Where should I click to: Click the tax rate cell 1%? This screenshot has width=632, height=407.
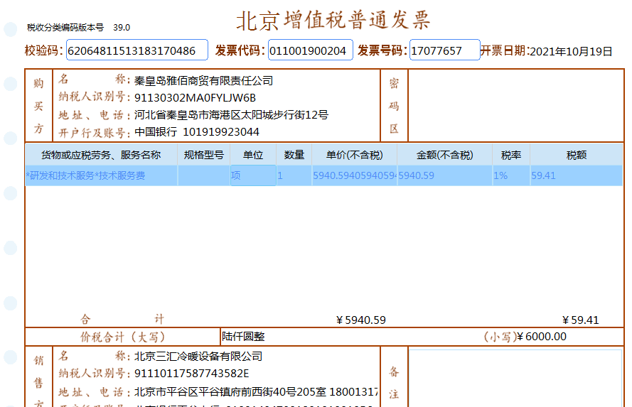point(511,175)
